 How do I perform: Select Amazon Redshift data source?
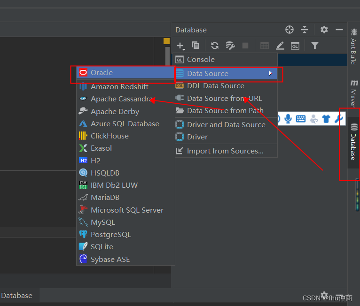(x=125, y=87)
